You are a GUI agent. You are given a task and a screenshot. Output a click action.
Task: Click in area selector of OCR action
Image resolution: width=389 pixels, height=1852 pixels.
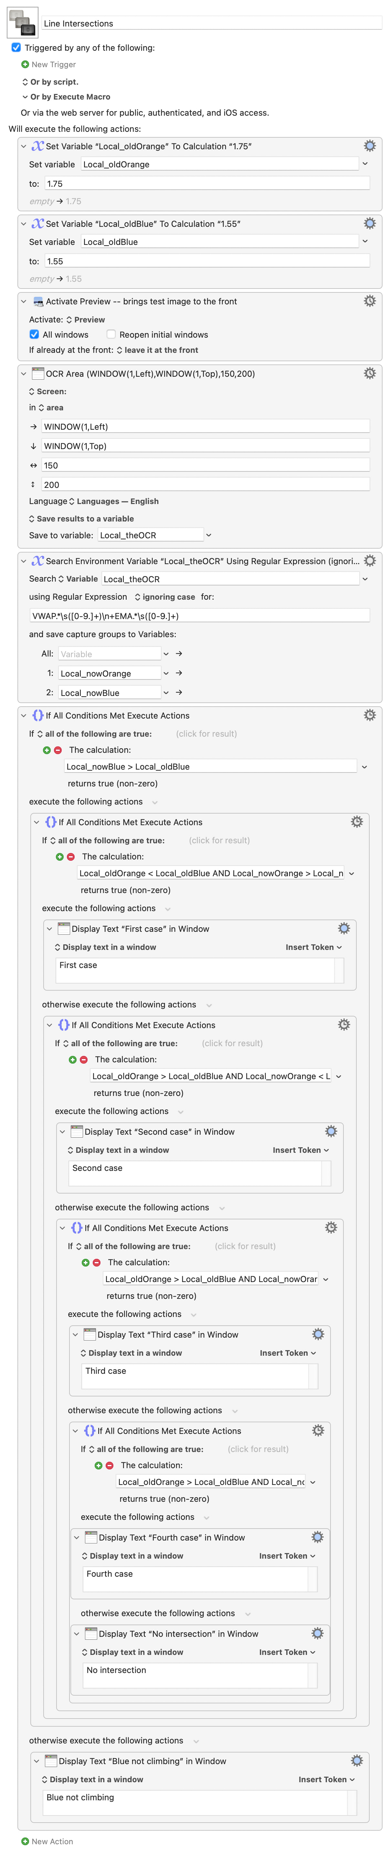click(x=51, y=408)
